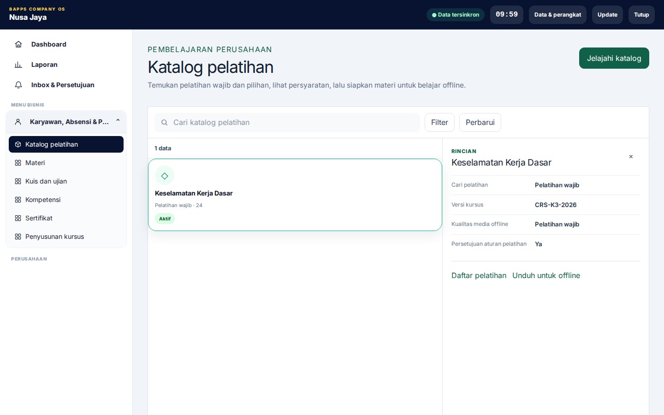Click the cube icon beside Katalog pelatihan
Viewport: 664px width, 415px height.
18,144
